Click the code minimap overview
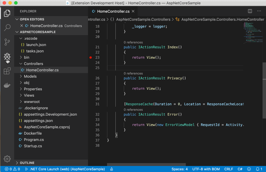Screen dimensions: 266x172 pos(253,33)
